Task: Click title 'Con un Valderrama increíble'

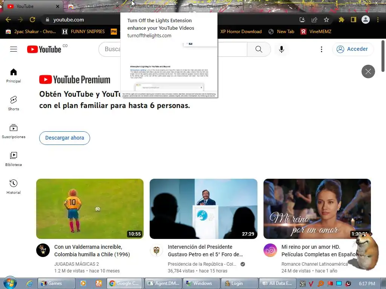Action: [92, 250]
